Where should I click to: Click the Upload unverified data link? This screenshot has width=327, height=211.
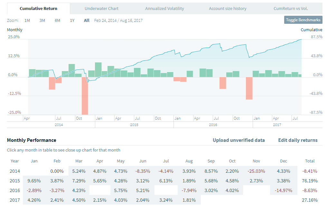[x=238, y=140]
